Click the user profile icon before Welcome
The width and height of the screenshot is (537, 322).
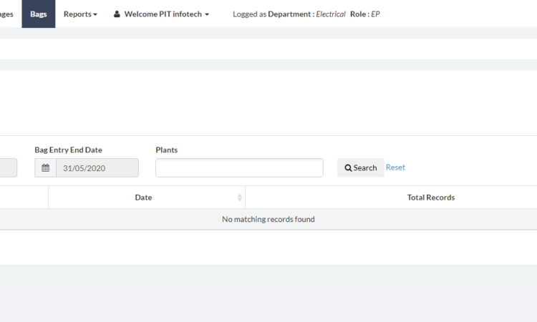117,14
